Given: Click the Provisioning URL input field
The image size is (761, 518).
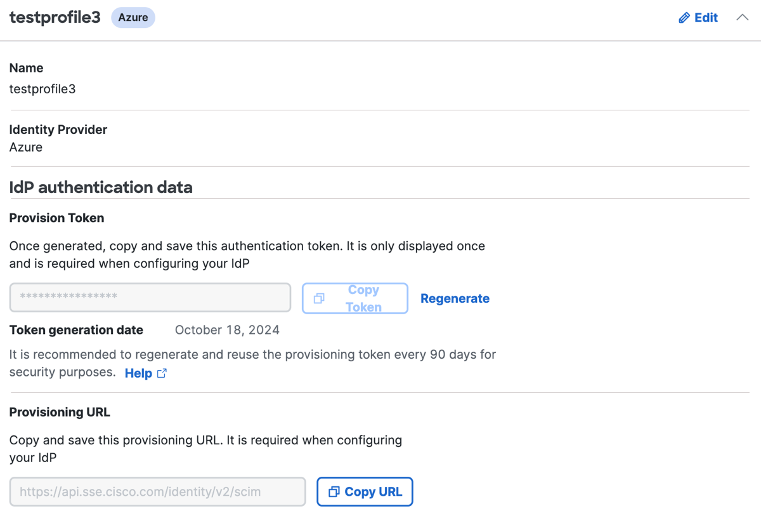Looking at the screenshot, I should tap(158, 492).
